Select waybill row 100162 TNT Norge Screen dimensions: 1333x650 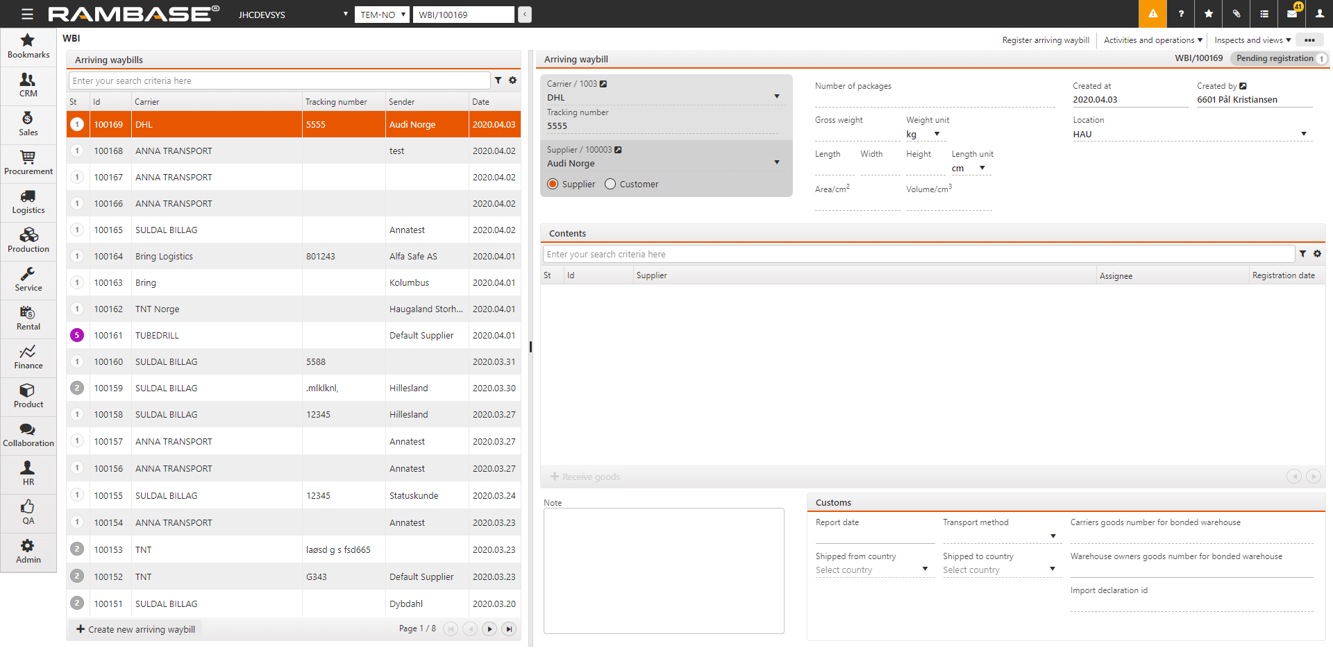coord(294,309)
